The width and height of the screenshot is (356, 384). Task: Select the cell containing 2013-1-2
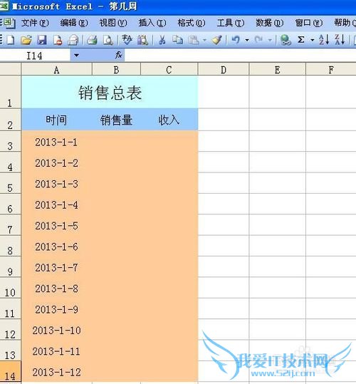[x=56, y=162]
